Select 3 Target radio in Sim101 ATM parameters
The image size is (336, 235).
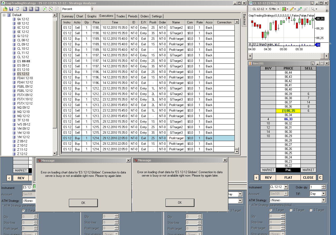311,210
